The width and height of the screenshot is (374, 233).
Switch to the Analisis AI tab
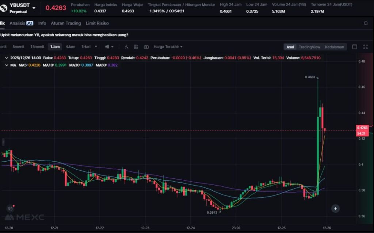(x=21, y=23)
